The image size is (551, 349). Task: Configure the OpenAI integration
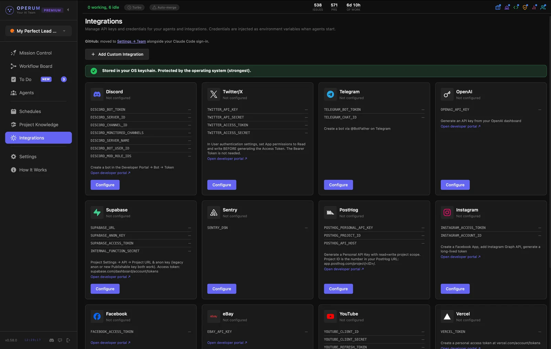pyautogui.click(x=455, y=185)
